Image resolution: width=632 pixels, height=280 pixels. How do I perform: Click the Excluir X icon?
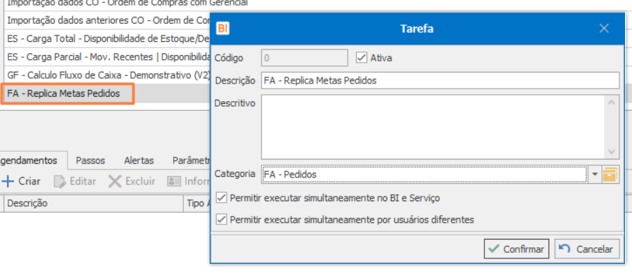(115, 181)
